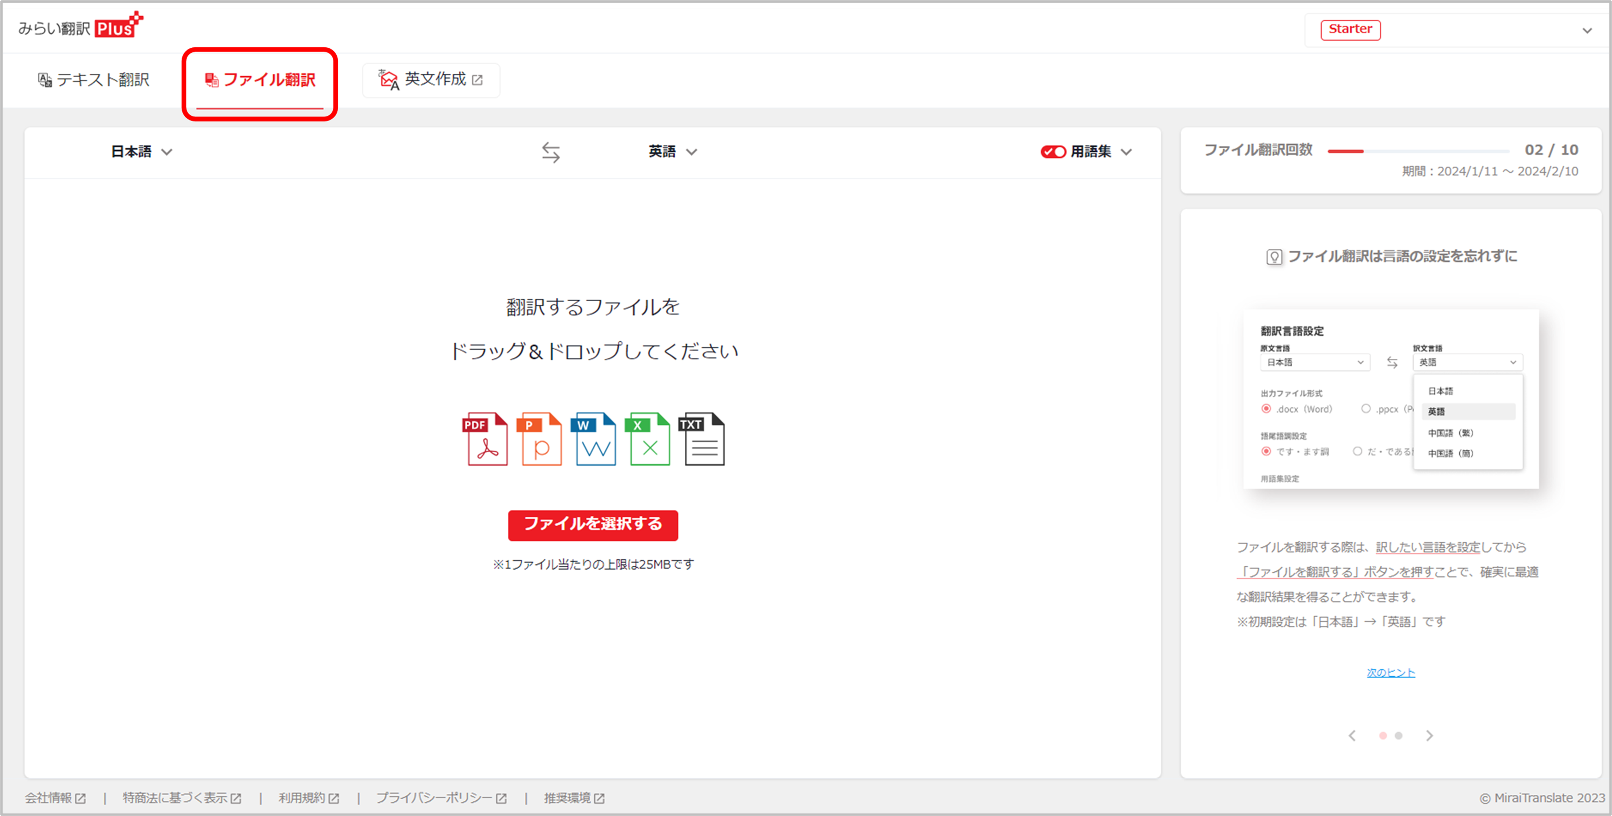This screenshot has width=1612, height=816.
Task: Switch to the ファイル翻訳 tab
Action: [260, 80]
